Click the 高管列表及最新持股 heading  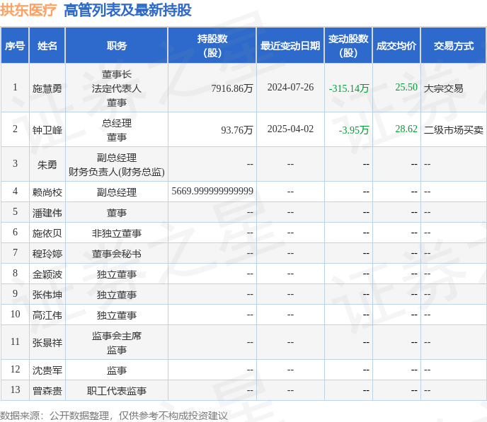click(127, 10)
